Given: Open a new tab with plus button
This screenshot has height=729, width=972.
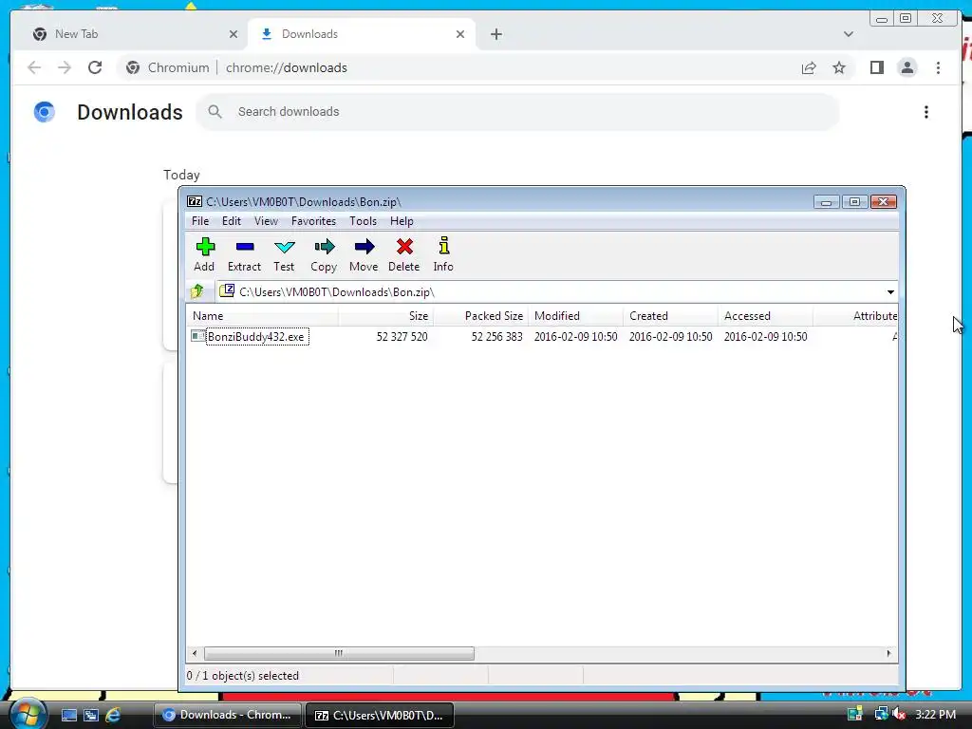Looking at the screenshot, I should click(495, 34).
